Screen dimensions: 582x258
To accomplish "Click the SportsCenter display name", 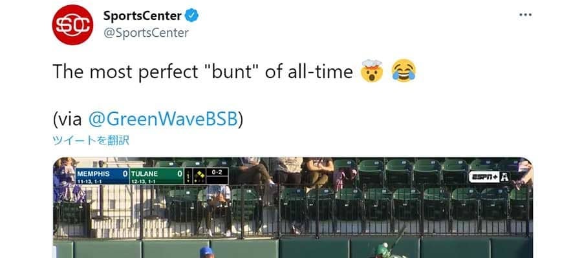I will tap(142, 16).
